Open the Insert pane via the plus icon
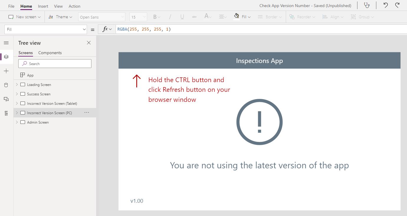Viewport: 407px width, 216px height. [x=6, y=71]
